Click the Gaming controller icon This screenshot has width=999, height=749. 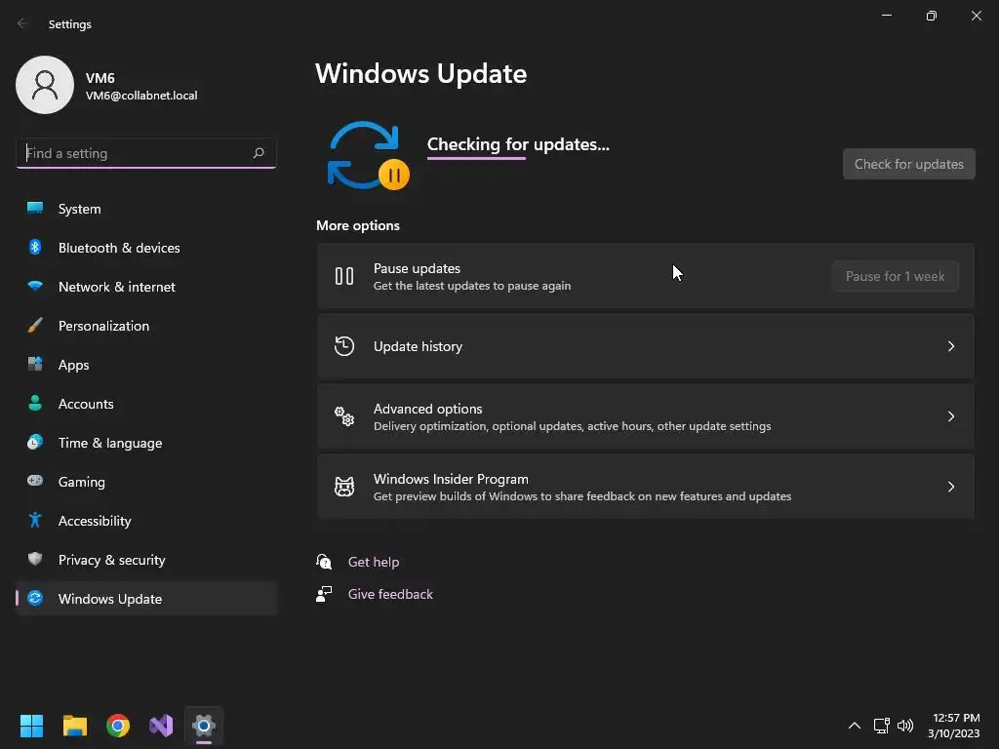tap(35, 481)
